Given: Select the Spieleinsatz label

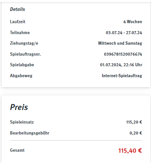Looking at the screenshot, I should [x=22, y=122].
